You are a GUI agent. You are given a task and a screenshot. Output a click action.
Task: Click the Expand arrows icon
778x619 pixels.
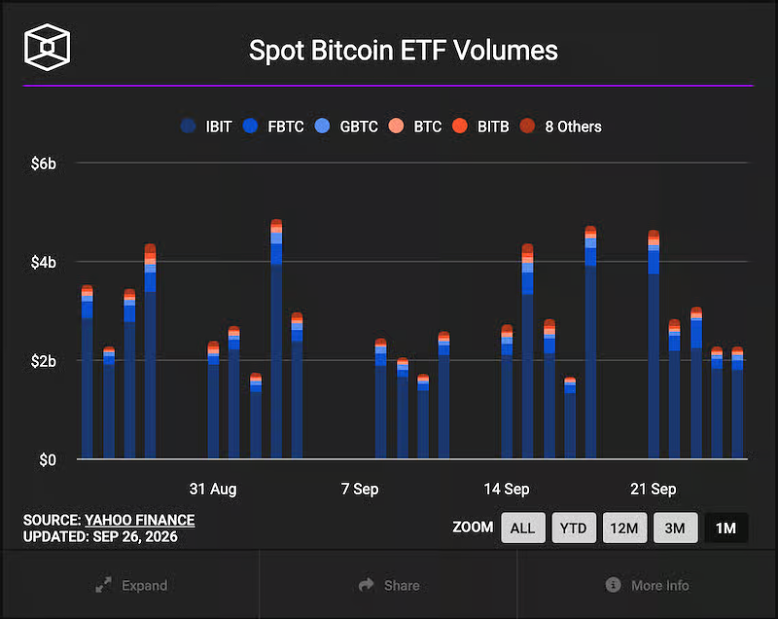click(x=103, y=585)
